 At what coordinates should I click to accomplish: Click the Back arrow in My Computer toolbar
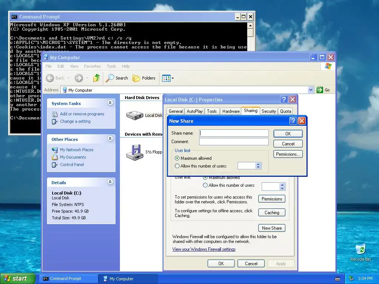[50, 78]
